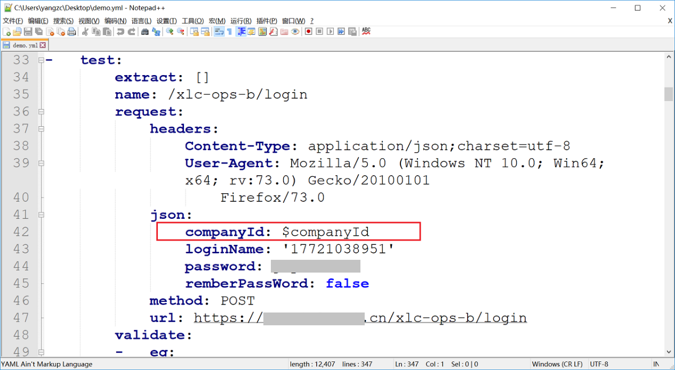Close the demo.yml tab with its X
Viewport: 675px width, 370px height.
43,45
